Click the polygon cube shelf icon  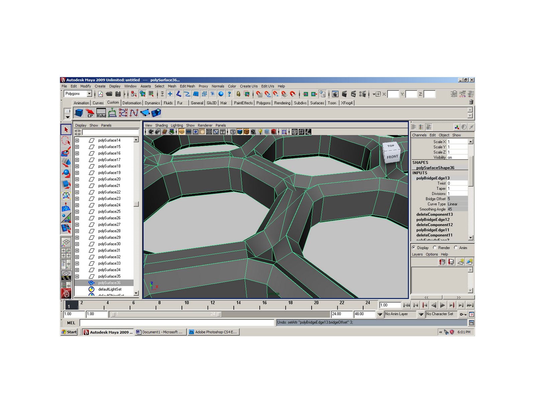tap(79, 113)
